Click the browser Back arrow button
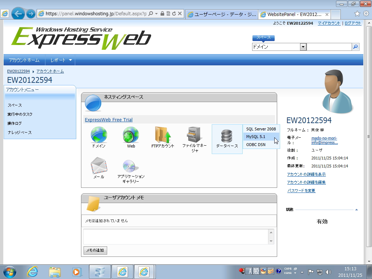 pyautogui.click(x=18, y=14)
